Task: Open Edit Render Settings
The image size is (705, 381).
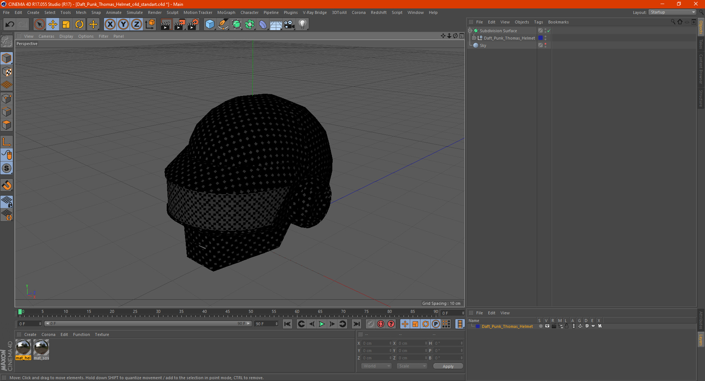Action: click(x=193, y=25)
